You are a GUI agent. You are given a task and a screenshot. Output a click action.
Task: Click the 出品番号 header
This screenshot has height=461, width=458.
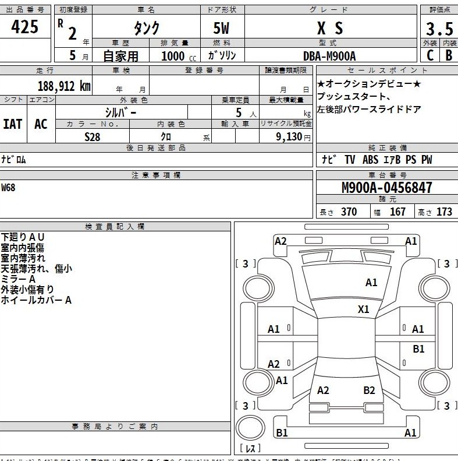point(25,10)
